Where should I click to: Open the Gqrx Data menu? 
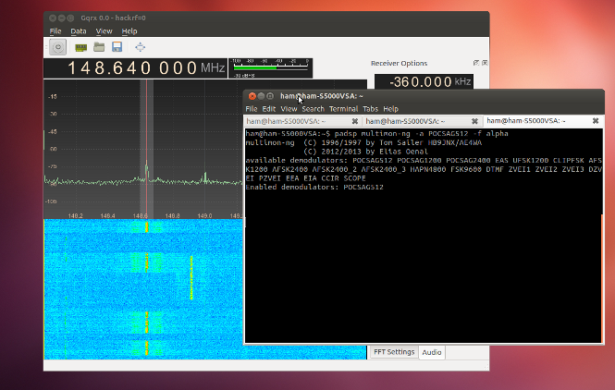click(x=79, y=31)
